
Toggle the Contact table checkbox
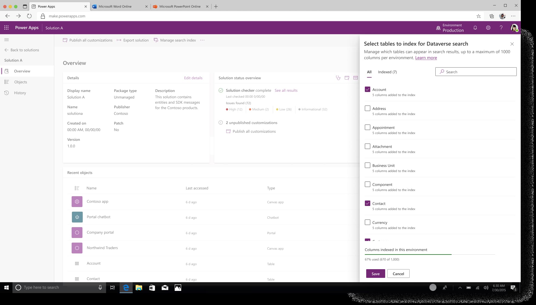[x=367, y=203]
